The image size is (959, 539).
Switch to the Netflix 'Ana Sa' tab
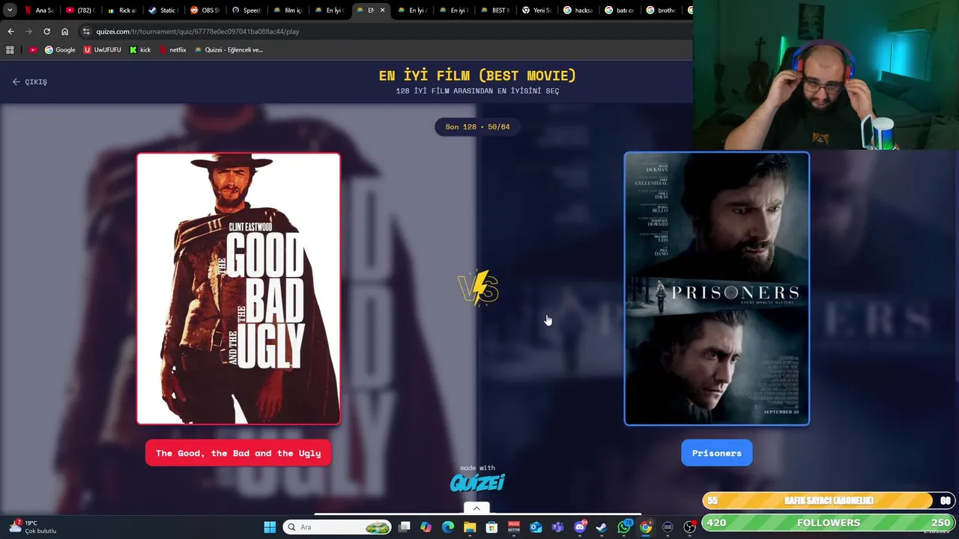click(x=39, y=10)
